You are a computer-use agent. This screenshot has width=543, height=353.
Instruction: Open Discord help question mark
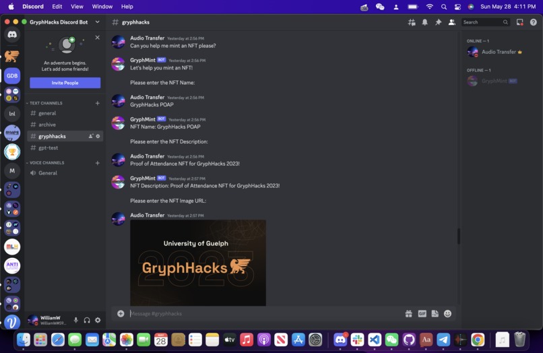(x=534, y=22)
